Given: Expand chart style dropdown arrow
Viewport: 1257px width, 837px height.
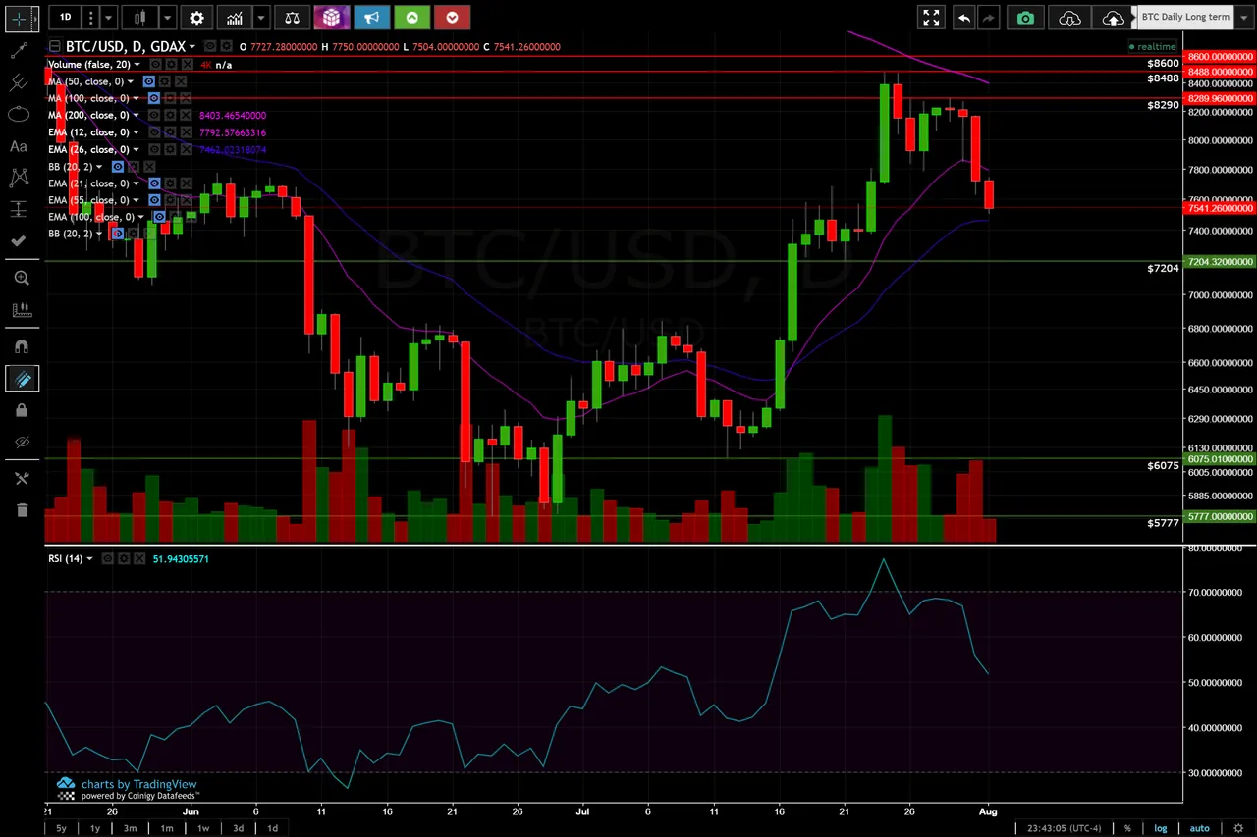Looking at the screenshot, I should 168,17.
